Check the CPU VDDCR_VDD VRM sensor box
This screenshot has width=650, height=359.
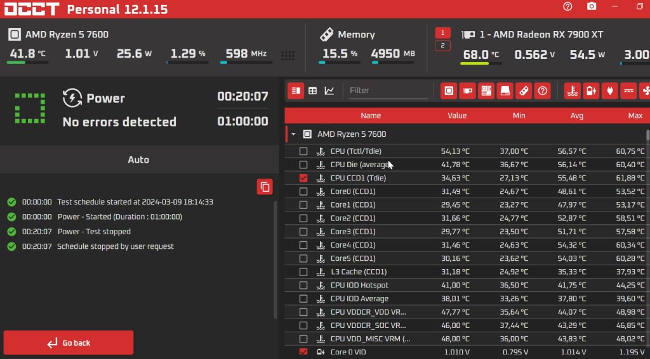[x=303, y=312]
